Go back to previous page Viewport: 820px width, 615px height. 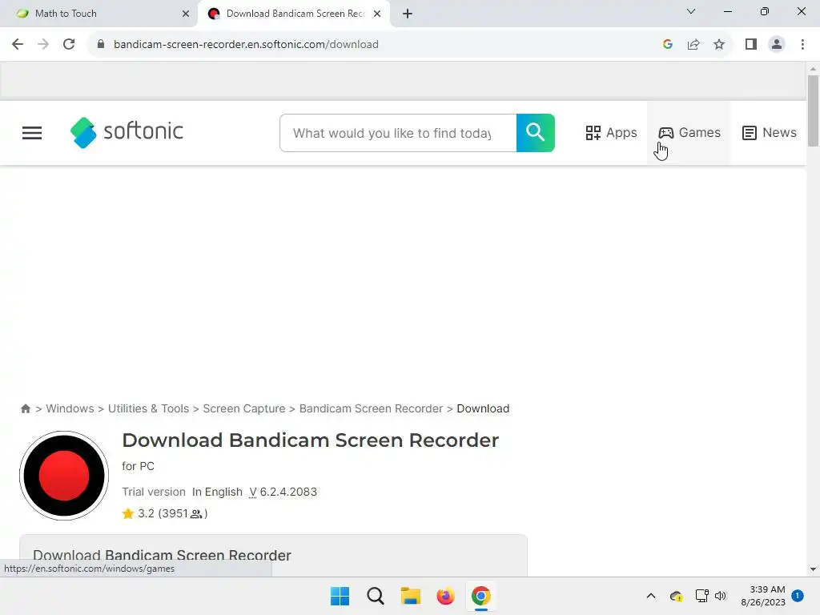18,44
